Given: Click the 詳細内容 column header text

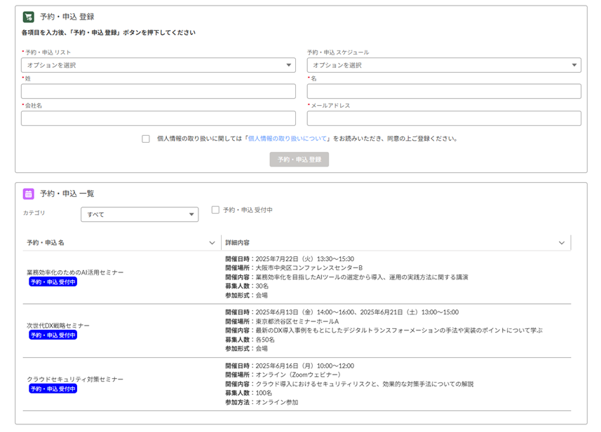Looking at the screenshot, I should 237,242.
